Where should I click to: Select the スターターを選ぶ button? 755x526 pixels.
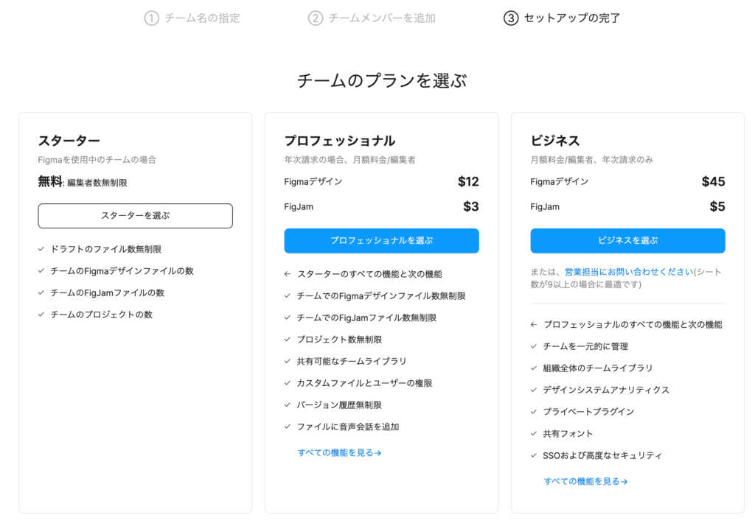coord(135,216)
